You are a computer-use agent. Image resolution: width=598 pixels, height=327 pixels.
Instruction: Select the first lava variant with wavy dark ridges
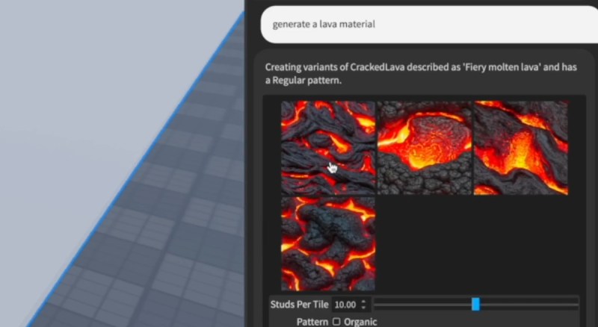328,148
